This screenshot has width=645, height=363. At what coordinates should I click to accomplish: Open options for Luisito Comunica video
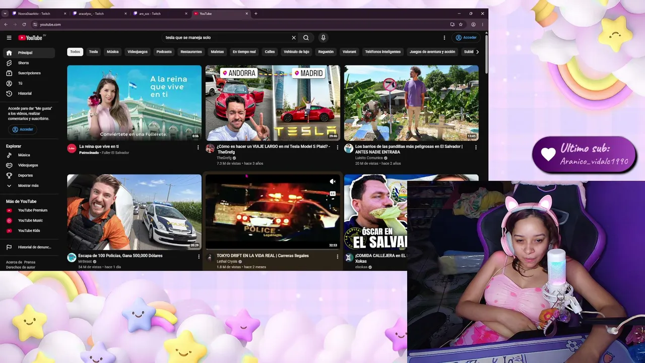(476, 147)
